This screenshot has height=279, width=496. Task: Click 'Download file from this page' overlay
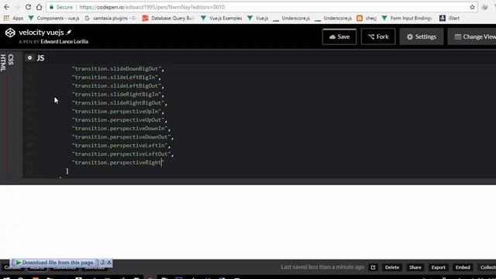pyautogui.click(x=54, y=263)
